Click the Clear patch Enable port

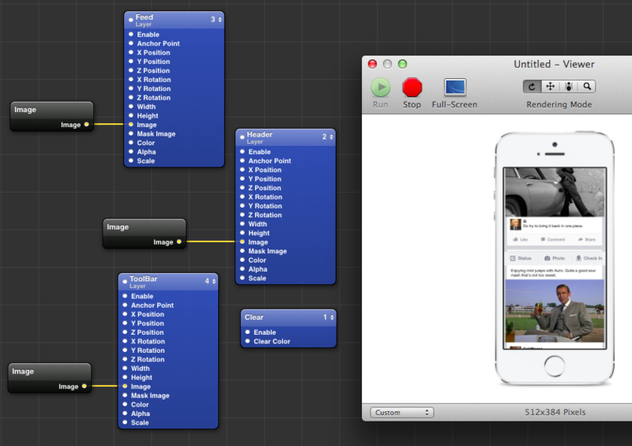(x=247, y=332)
